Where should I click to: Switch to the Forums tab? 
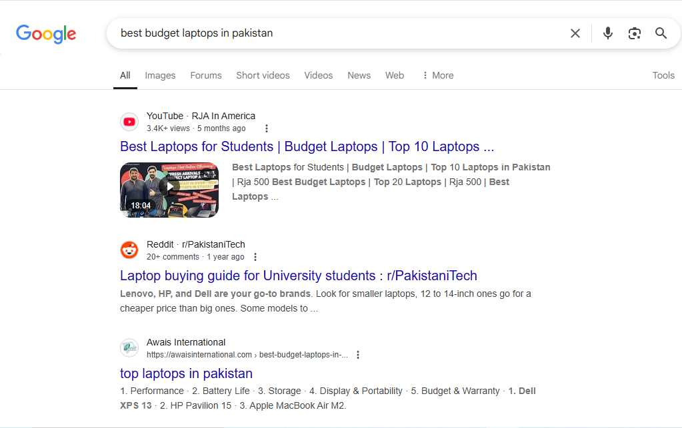point(206,75)
